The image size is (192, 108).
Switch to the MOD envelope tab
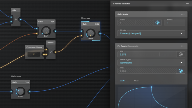coord(136,81)
